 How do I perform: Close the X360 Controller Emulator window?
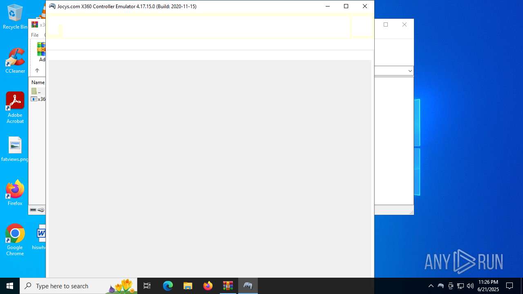point(365,6)
